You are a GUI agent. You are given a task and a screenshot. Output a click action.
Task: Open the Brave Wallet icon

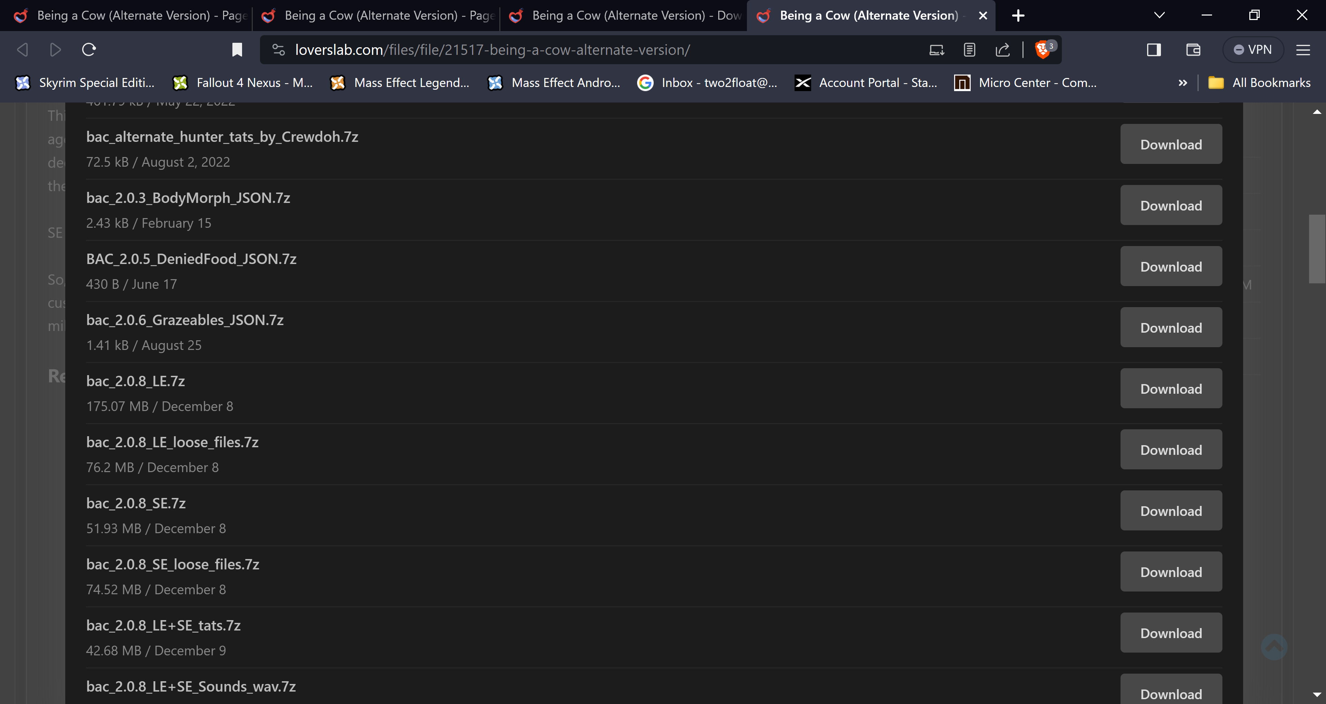[x=1193, y=50]
